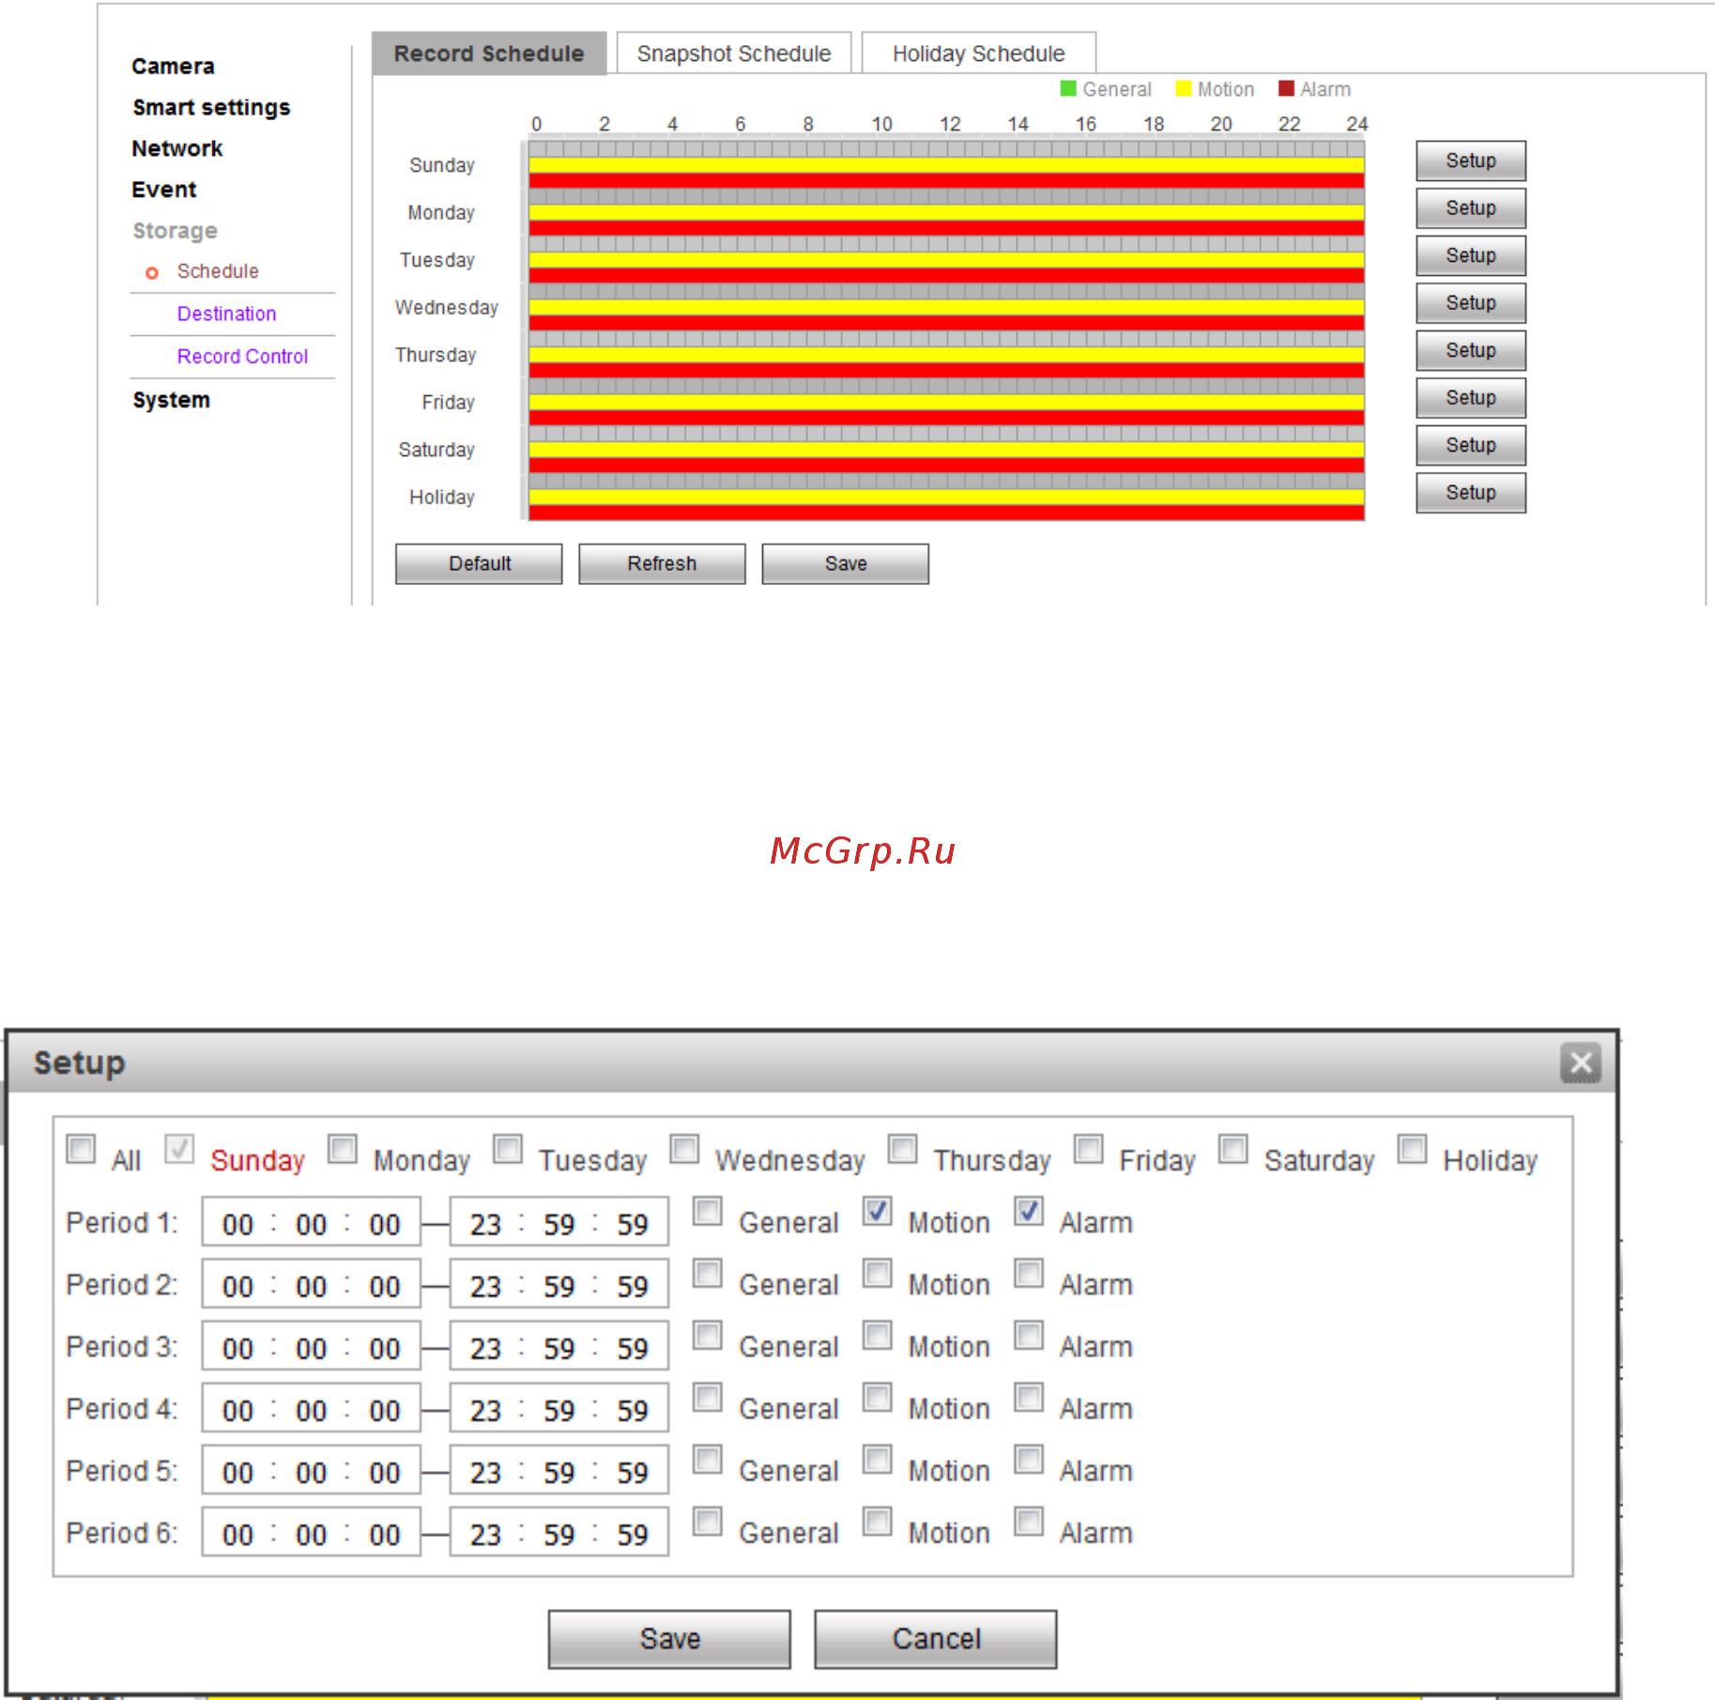Click Friday's gray general schedule row
The width and height of the screenshot is (1715, 1700).
(946, 386)
